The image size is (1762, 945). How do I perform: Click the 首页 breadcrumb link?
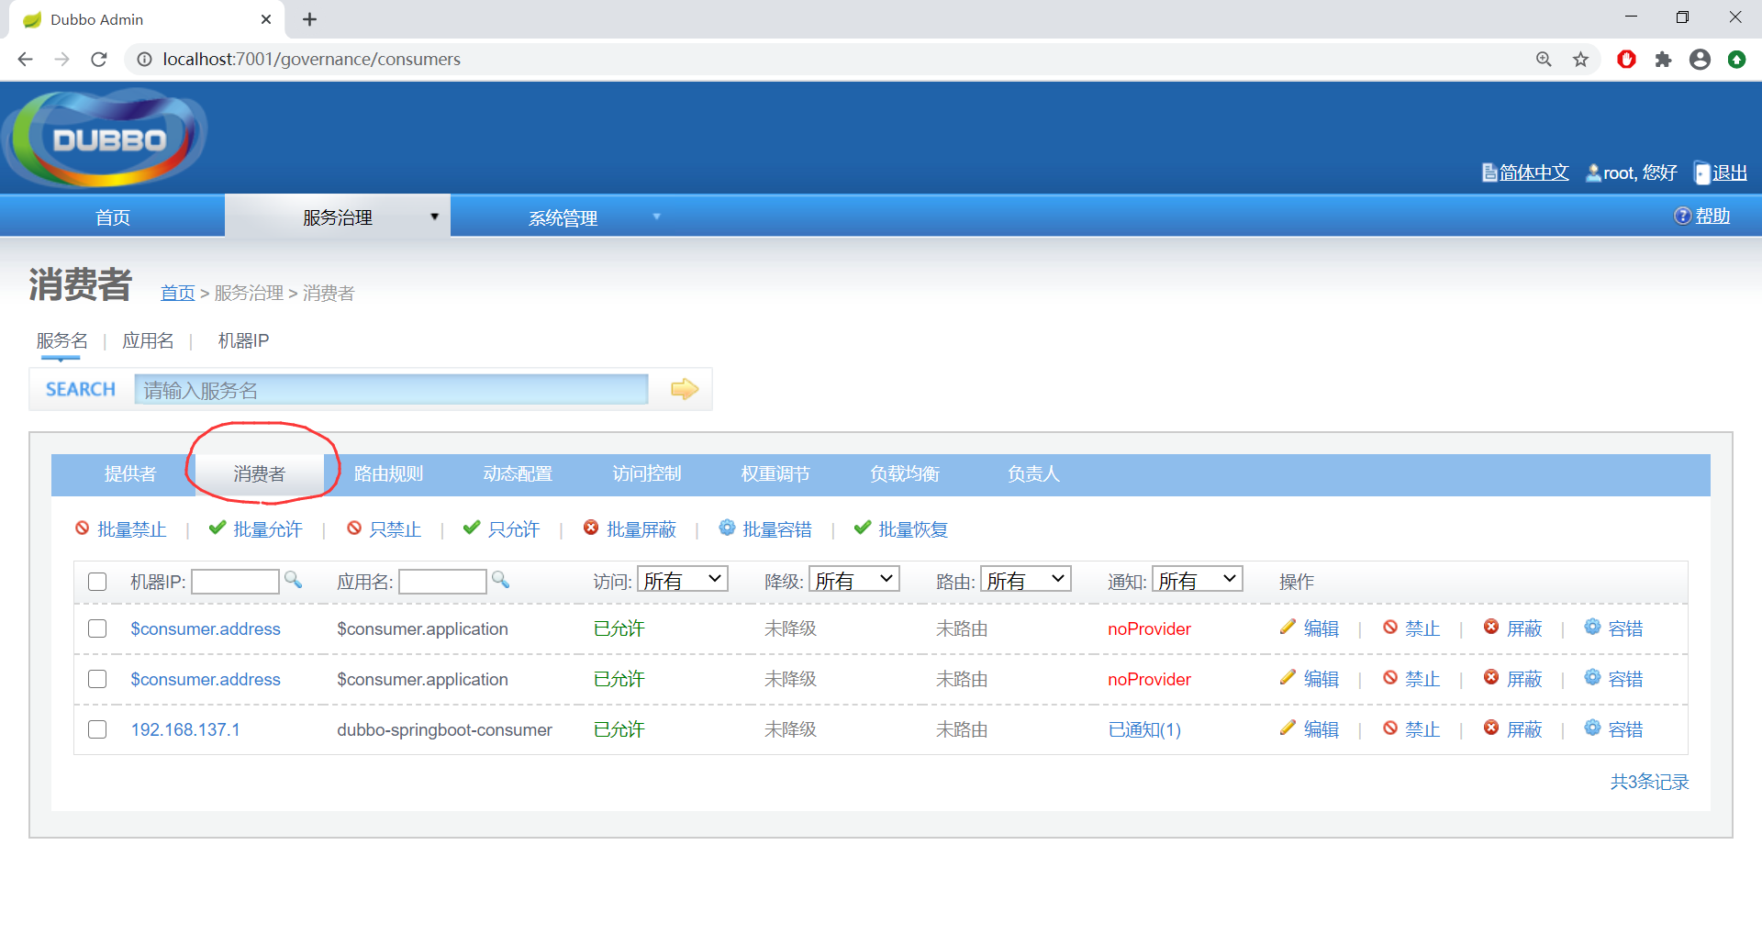coord(178,293)
